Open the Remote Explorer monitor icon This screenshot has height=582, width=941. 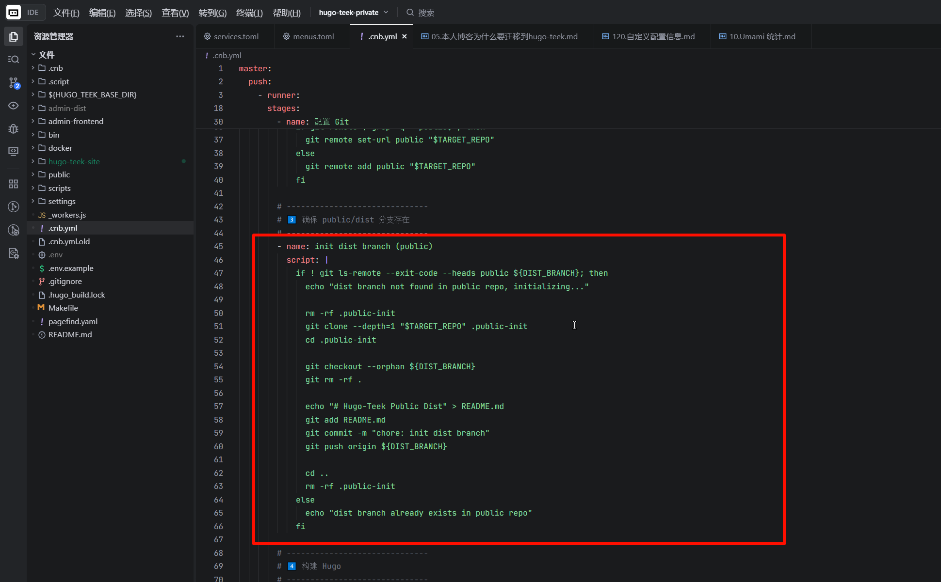coord(14,151)
